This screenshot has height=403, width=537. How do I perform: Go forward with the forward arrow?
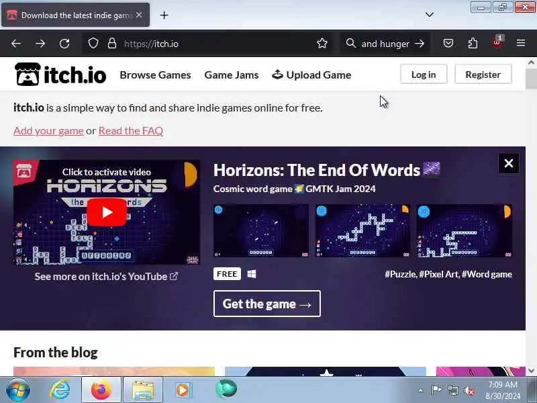coord(40,44)
